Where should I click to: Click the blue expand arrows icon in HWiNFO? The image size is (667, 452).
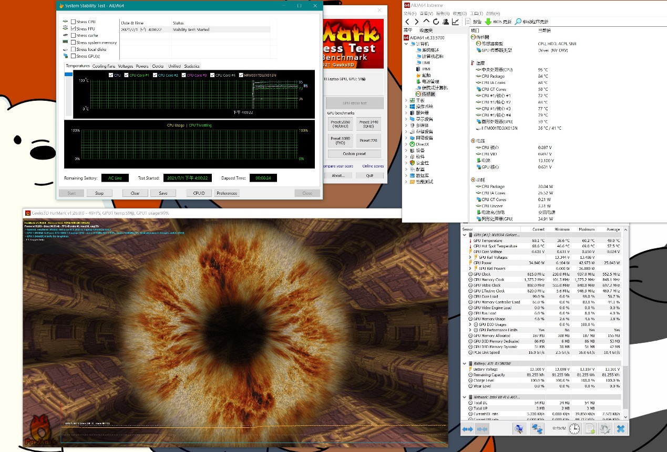coord(467,429)
